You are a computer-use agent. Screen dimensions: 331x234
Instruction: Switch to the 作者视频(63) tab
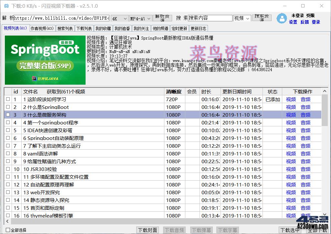pos(42,28)
